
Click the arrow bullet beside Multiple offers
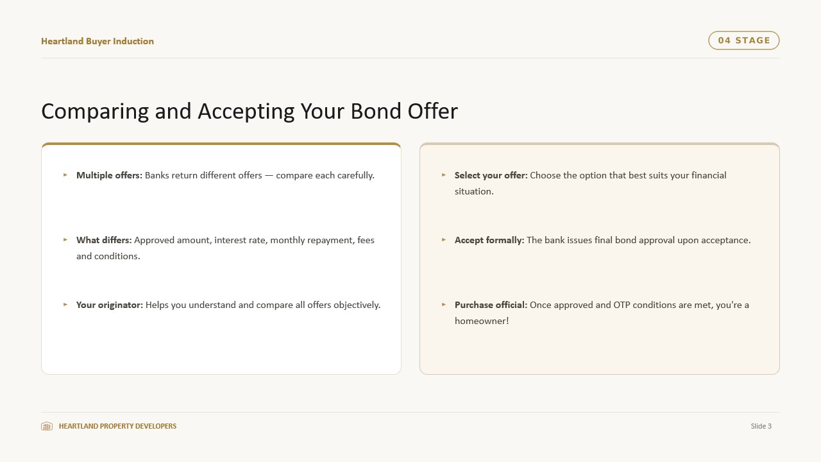65,175
